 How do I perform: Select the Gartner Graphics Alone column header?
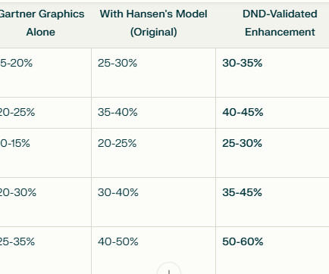coord(41,23)
